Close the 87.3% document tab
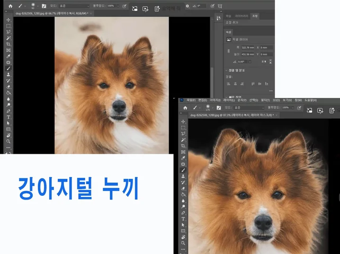This screenshot has height=254, width=340. [x=277, y=115]
